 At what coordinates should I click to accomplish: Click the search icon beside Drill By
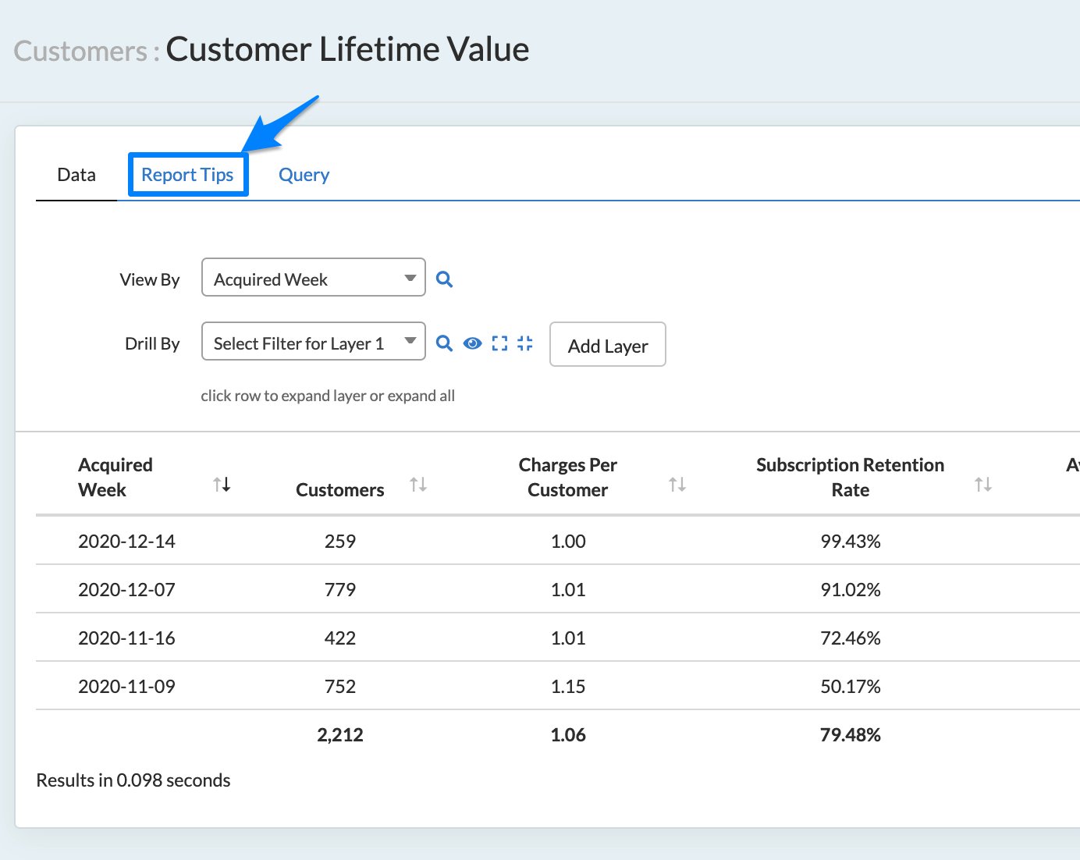444,343
